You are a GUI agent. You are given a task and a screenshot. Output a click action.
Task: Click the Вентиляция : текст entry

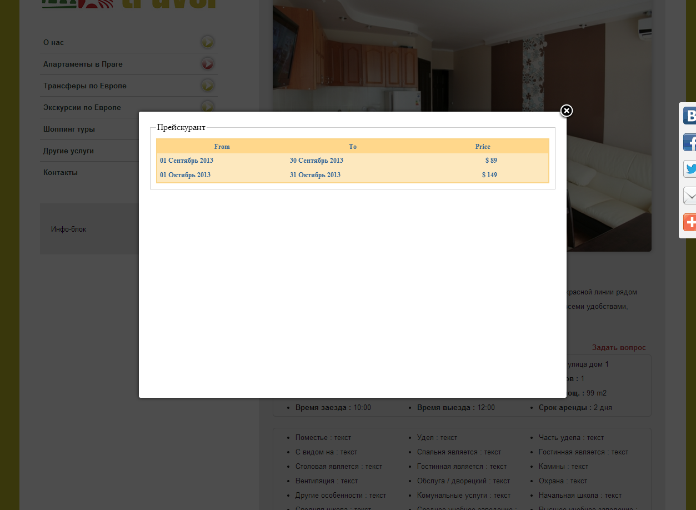[x=327, y=481]
